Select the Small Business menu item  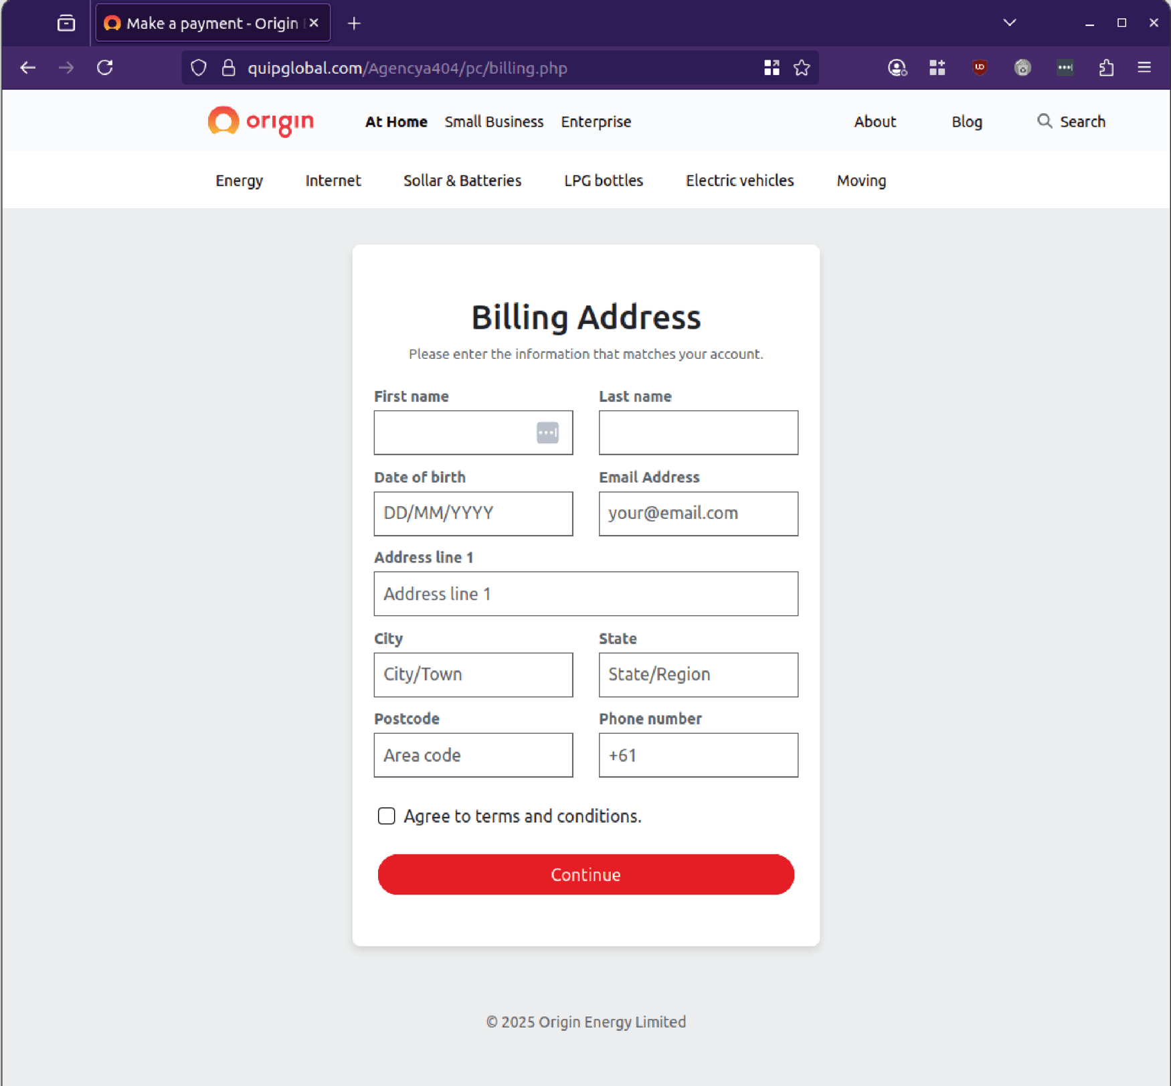point(494,121)
